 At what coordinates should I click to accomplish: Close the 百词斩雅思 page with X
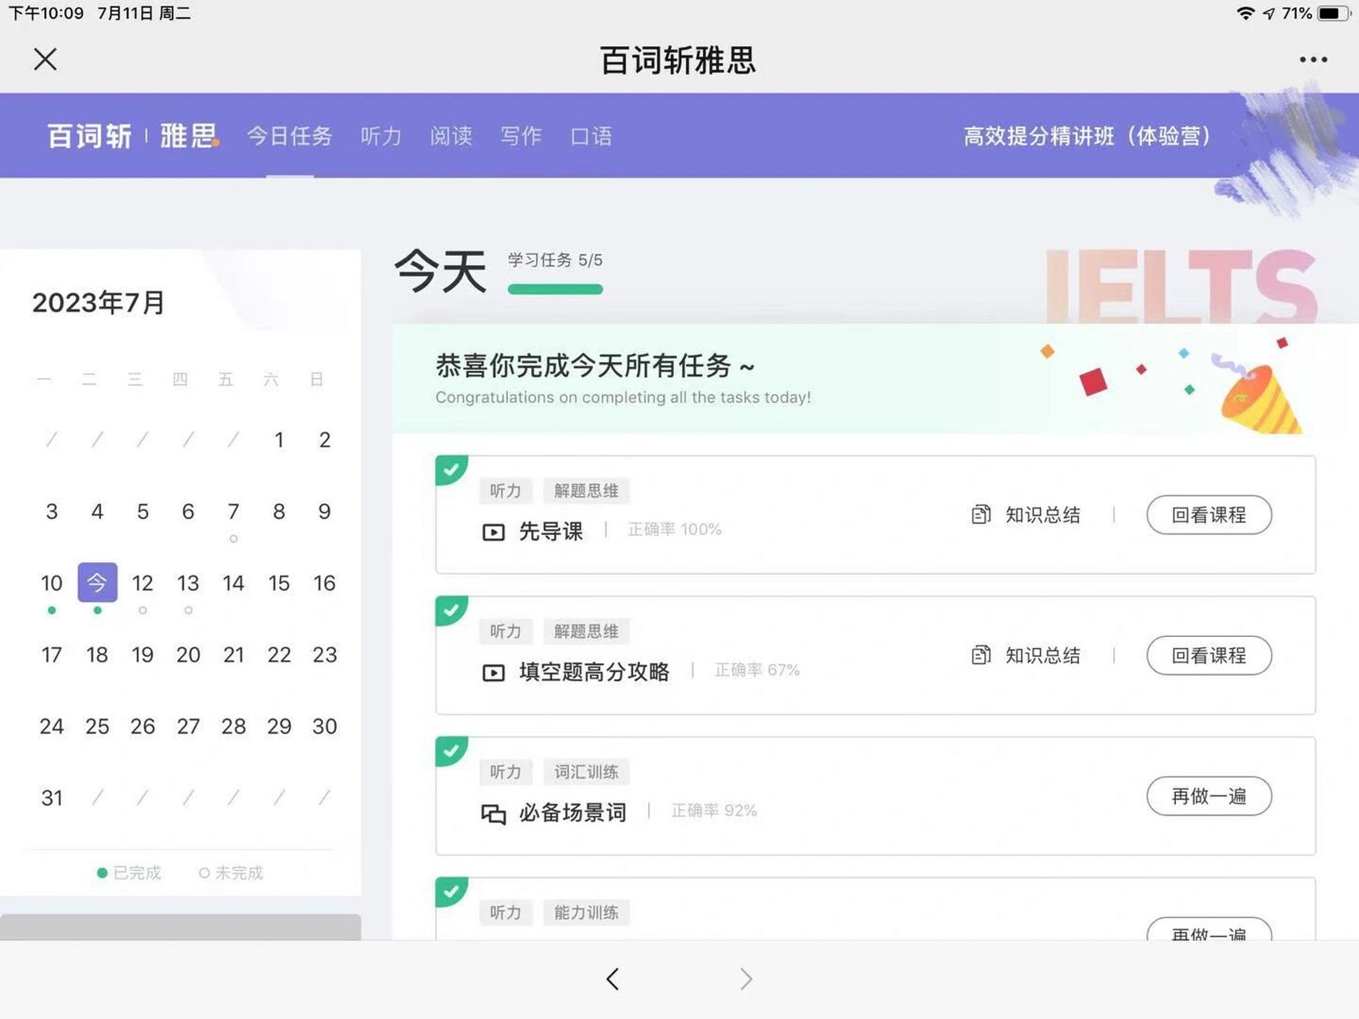[45, 59]
